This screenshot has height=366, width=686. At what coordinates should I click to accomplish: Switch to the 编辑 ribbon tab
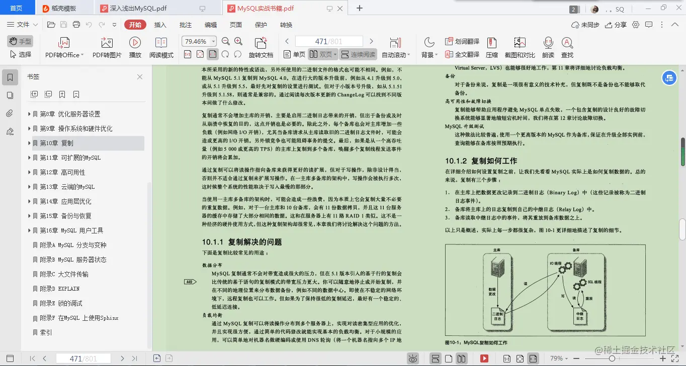coord(211,25)
